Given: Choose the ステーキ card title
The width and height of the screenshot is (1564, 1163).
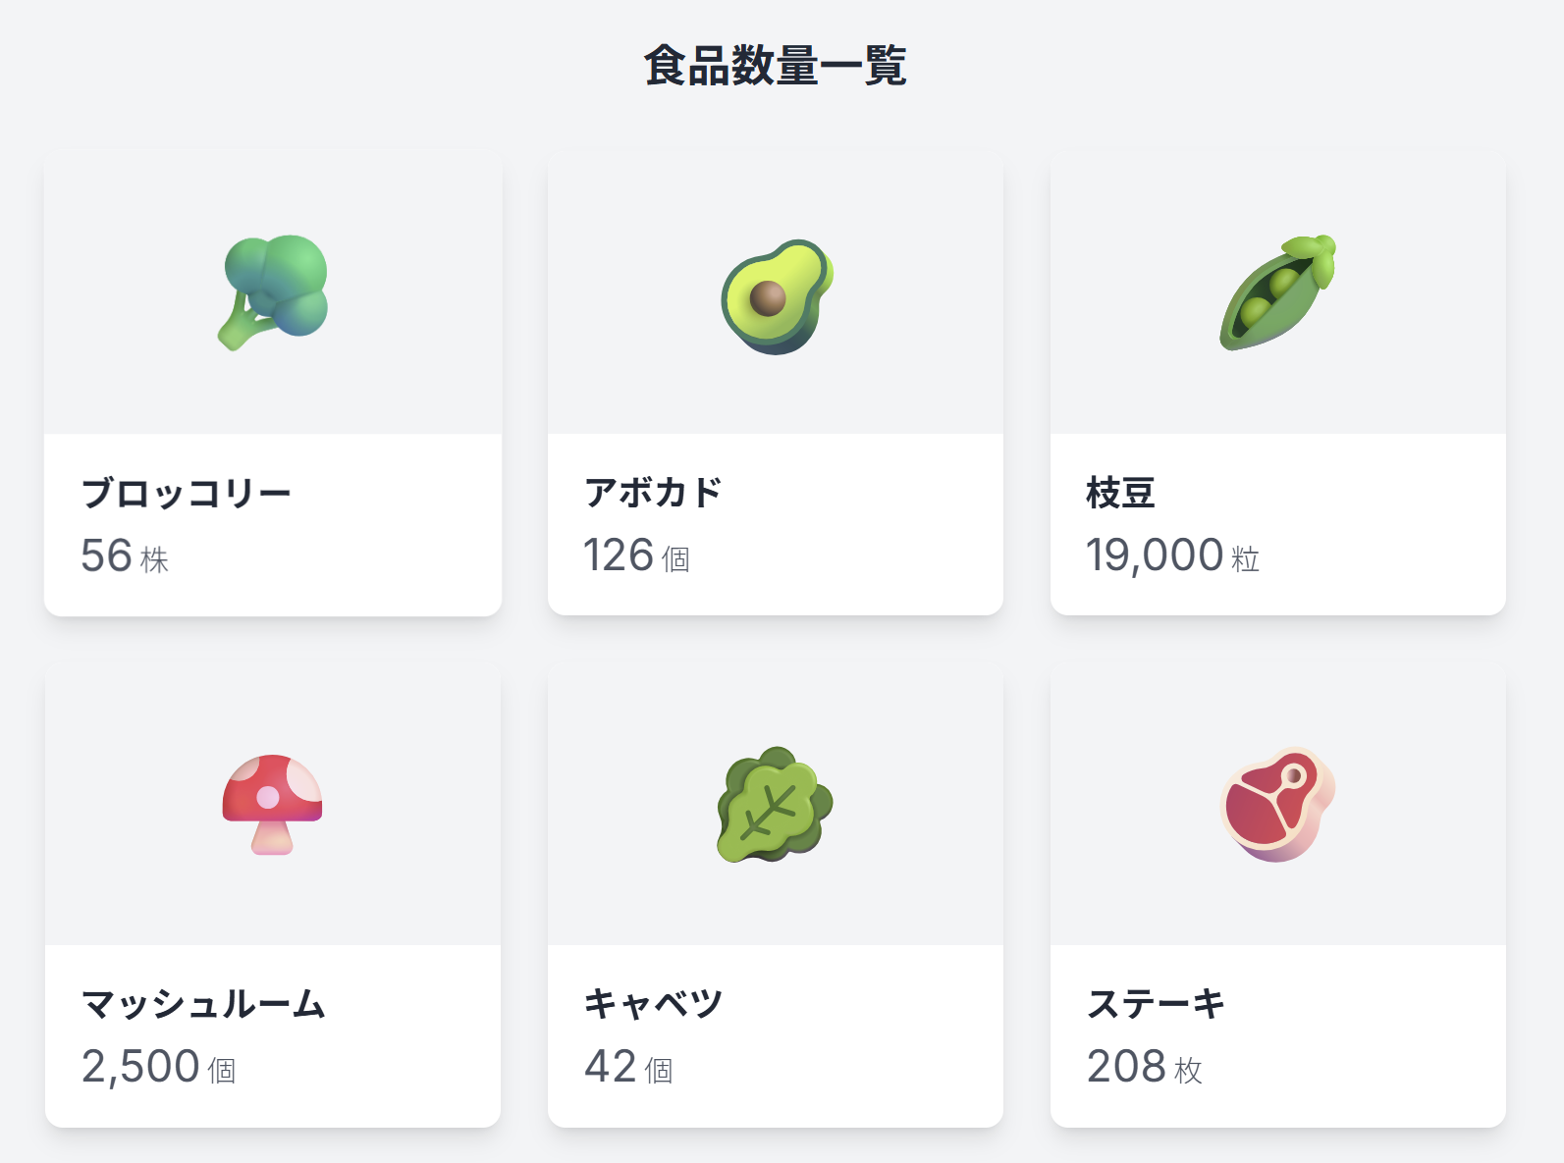Looking at the screenshot, I should (1156, 1004).
